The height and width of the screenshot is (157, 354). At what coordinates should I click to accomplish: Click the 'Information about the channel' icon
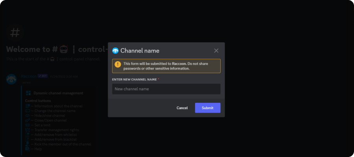pos(28,106)
